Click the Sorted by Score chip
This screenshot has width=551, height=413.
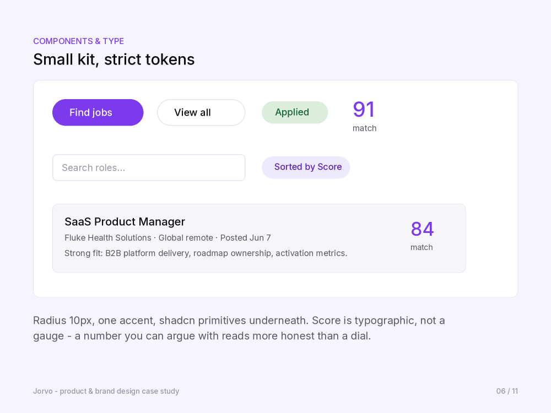pos(306,167)
